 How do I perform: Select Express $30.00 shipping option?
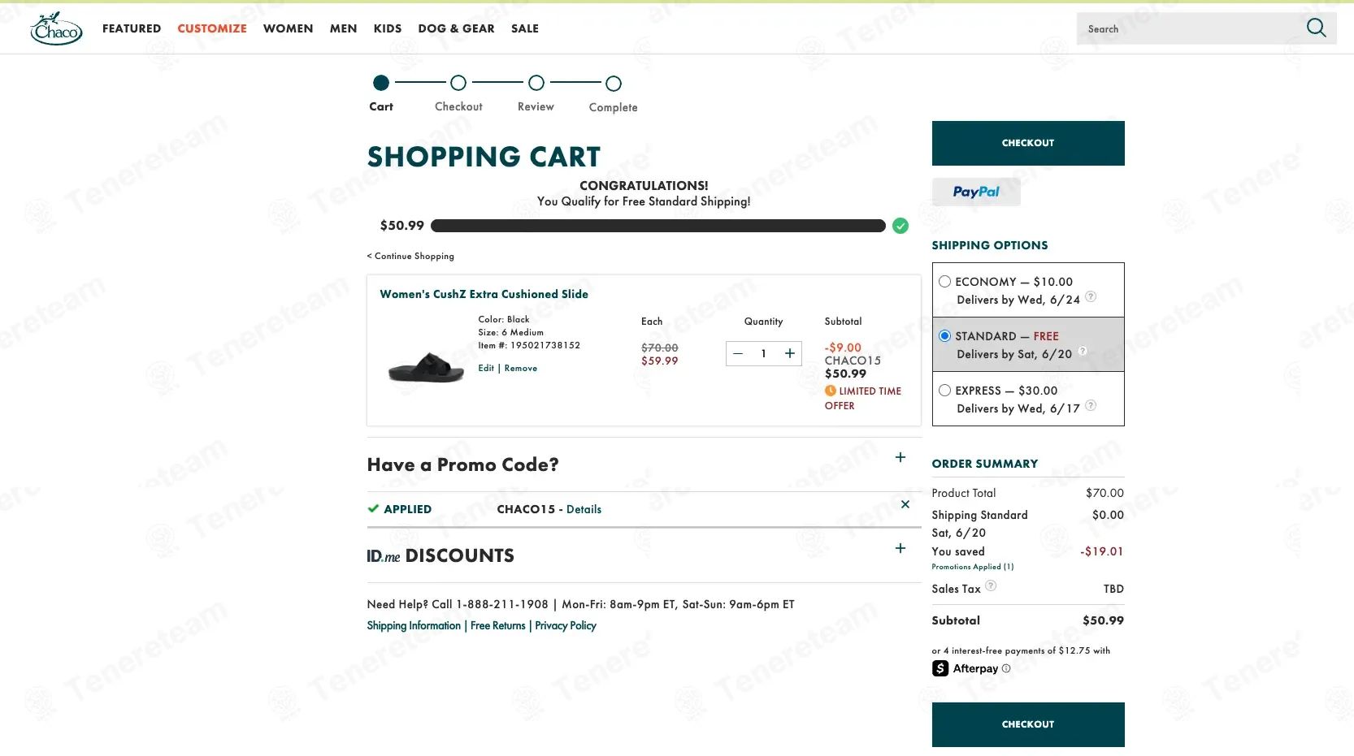tap(944, 391)
